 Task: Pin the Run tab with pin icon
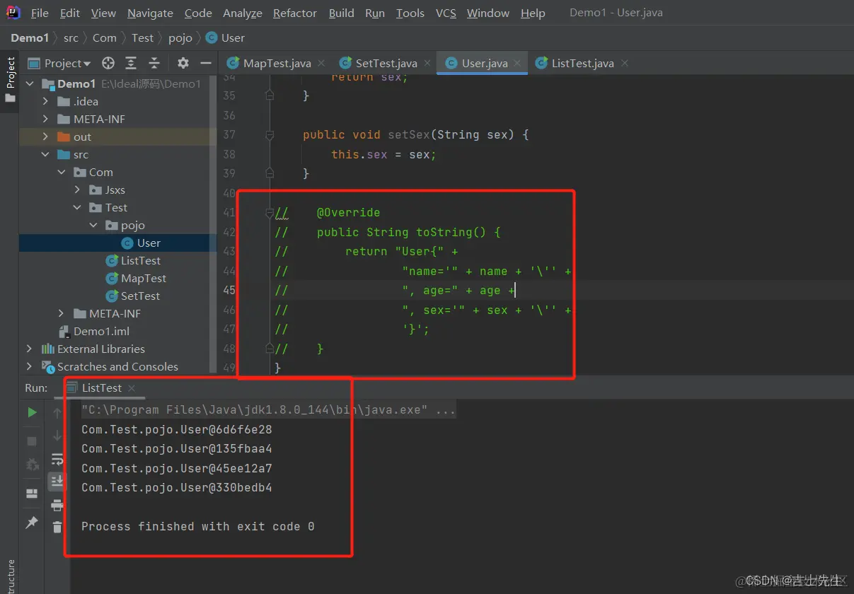pos(32,522)
